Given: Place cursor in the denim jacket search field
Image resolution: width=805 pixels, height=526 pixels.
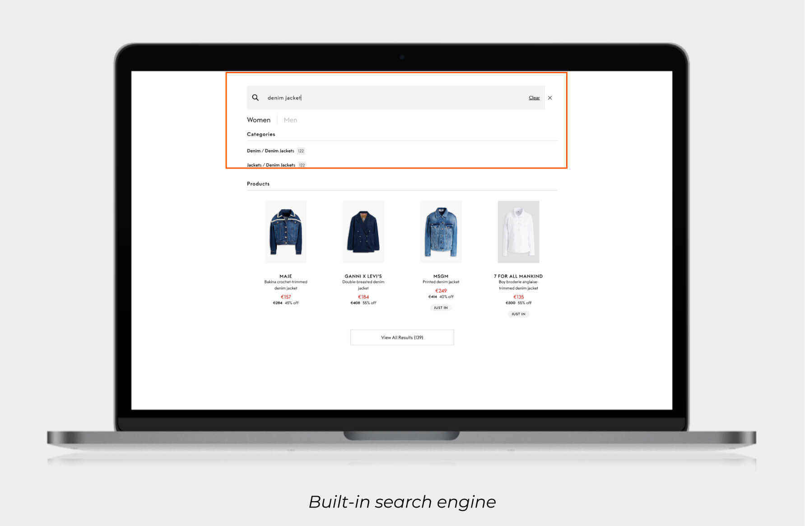Looking at the screenshot, I should 316,98.
